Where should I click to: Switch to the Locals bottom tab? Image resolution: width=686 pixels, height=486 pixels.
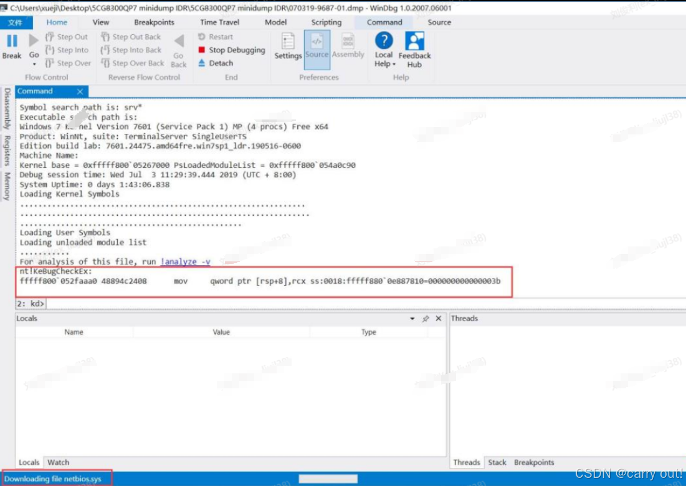tap(29, 462)
